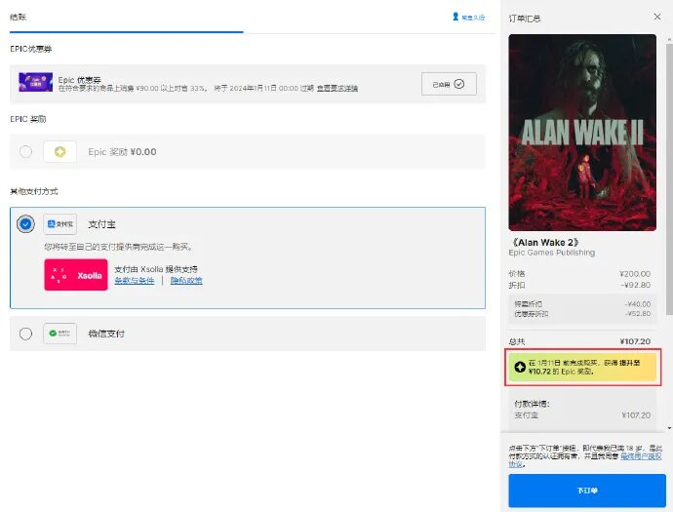Image resolution: width=673 pixels, height=512 pixels.
Task: Click the scrollbar down arrow in order summary
Action: (669, 428)
